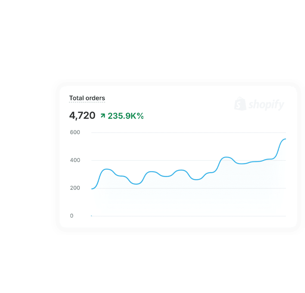This screenshot has width=305, height=293.
Task: Click the lowest dip of the blue line
Action: tap(136, 184)
